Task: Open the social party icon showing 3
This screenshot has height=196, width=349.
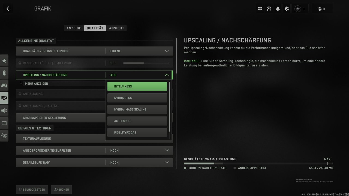Action: [322, 9]
